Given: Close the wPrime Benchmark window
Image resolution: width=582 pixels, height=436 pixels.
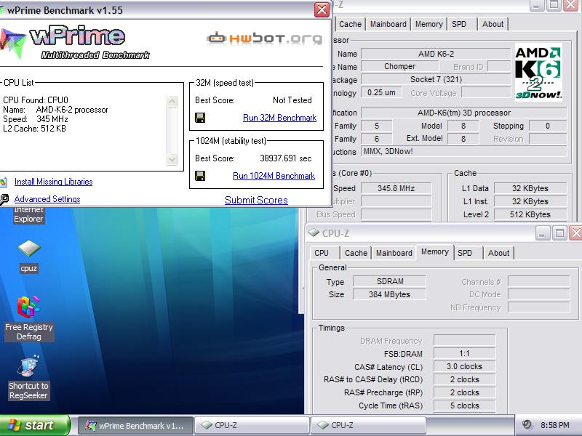Looking at the screenshot, I should [x=322, y=9].
